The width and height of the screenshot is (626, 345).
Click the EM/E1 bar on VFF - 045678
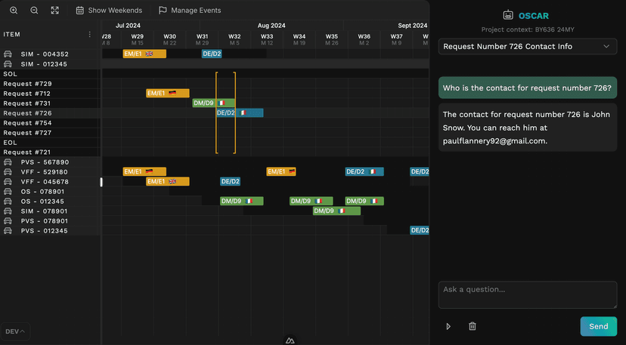point(168,181)
